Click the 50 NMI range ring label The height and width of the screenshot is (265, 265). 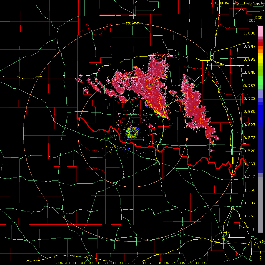click(132, 78)
